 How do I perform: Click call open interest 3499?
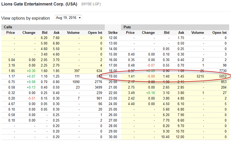pos(98,87)
